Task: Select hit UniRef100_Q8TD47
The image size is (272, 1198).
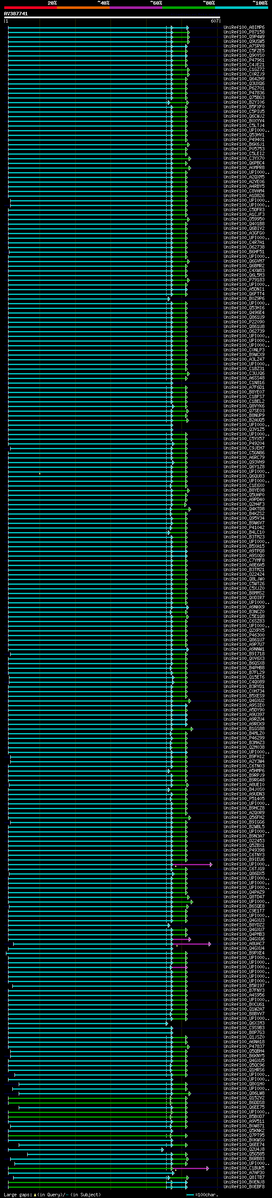Action: click(244, 897)
